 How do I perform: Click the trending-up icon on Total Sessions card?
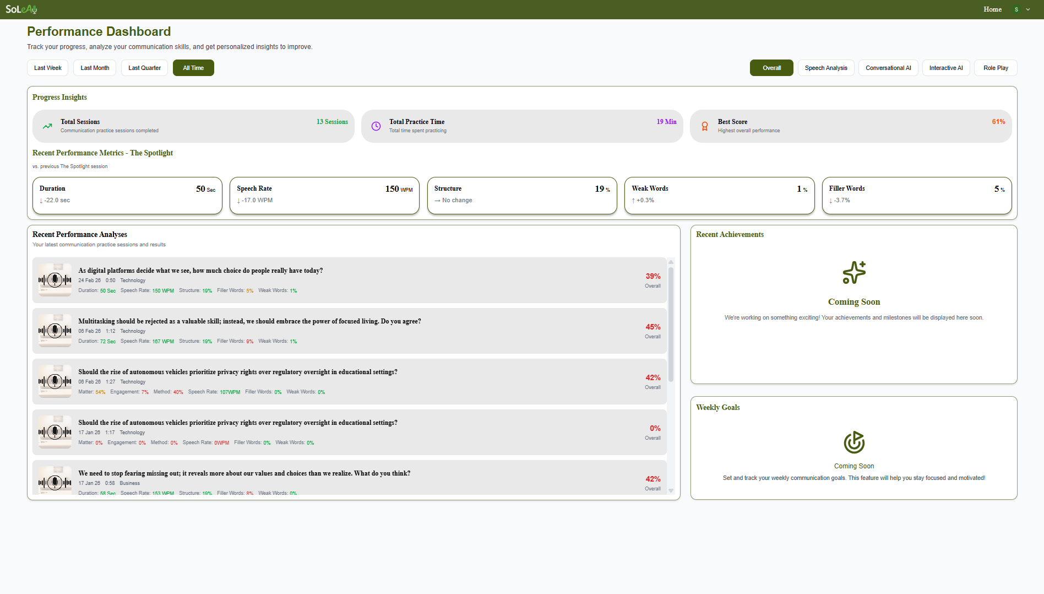click(x=47, y=126)
